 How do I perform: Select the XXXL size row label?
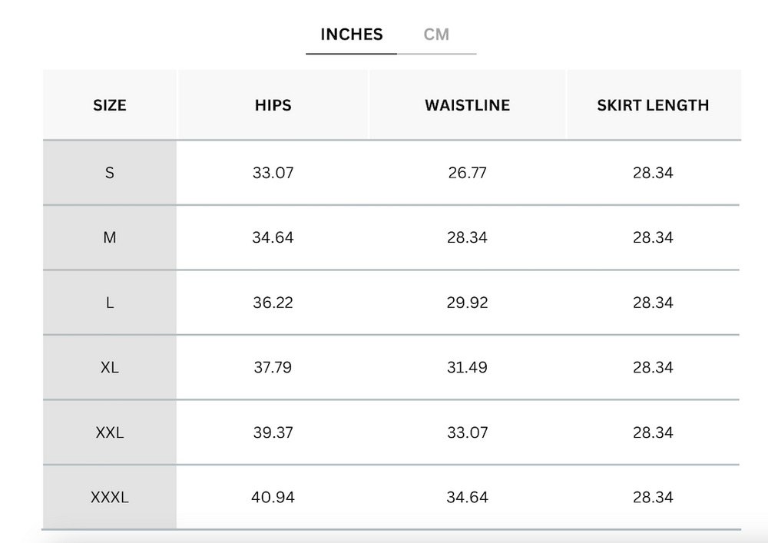click(110, 498)
